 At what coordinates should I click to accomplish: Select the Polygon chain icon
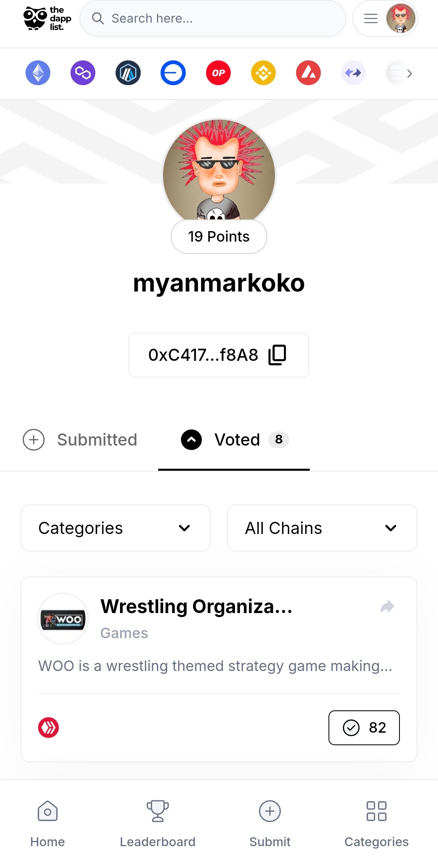point(83,73)
